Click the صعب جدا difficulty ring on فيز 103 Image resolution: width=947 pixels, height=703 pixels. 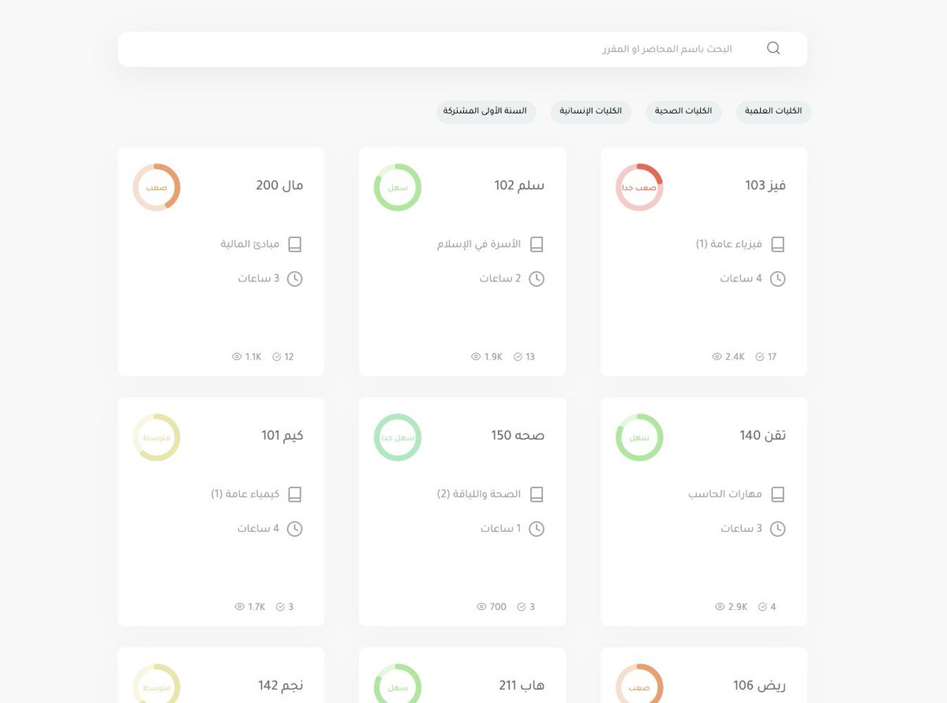639,188
